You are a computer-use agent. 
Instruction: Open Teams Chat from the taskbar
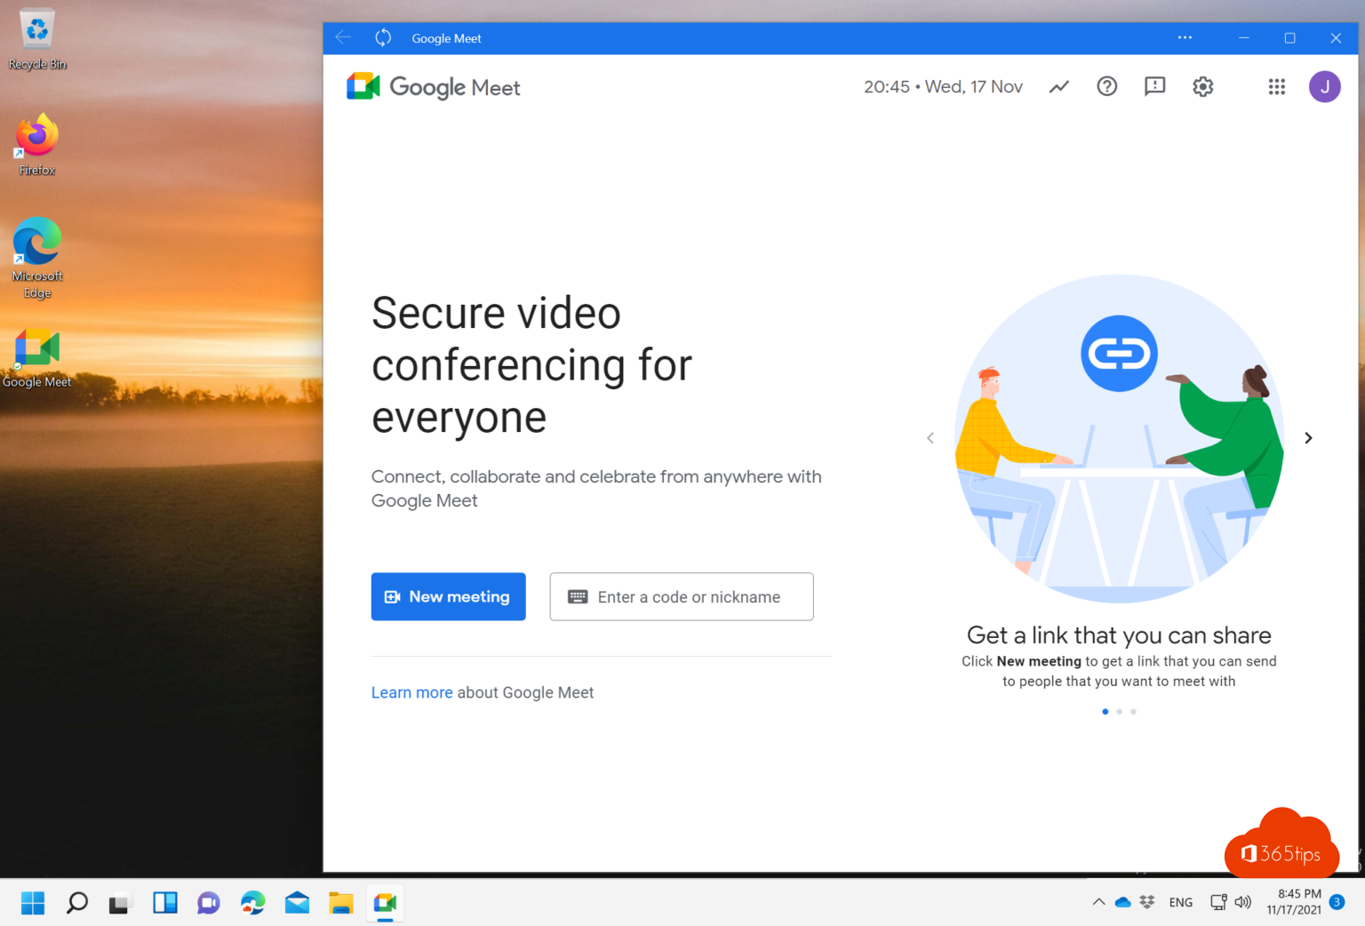[x=208, y=902]
